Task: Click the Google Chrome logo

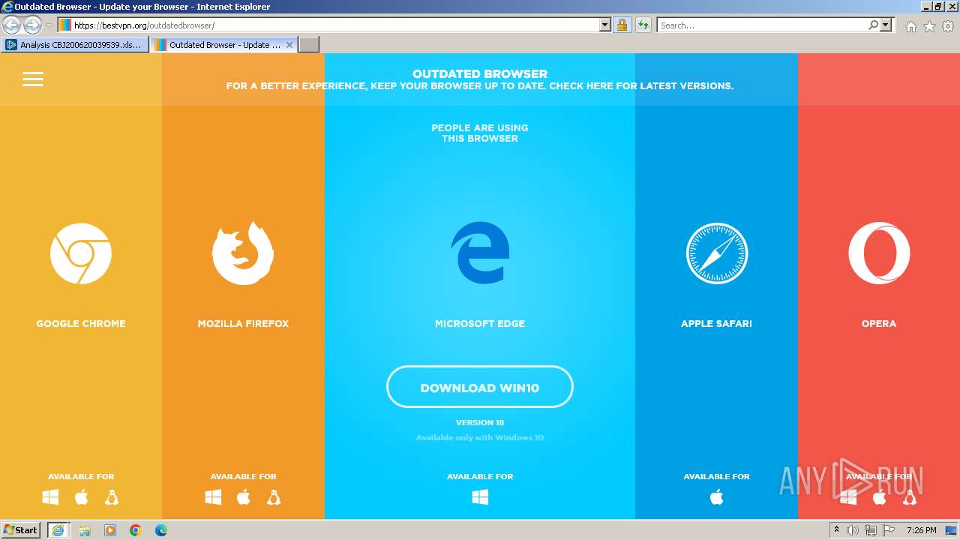Action: (81, 253)
